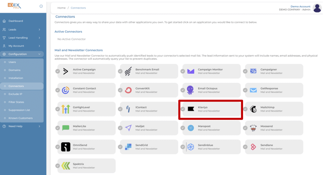Click the OmniSend black square icon
This screenshot has width=327, height=175.
66,147
